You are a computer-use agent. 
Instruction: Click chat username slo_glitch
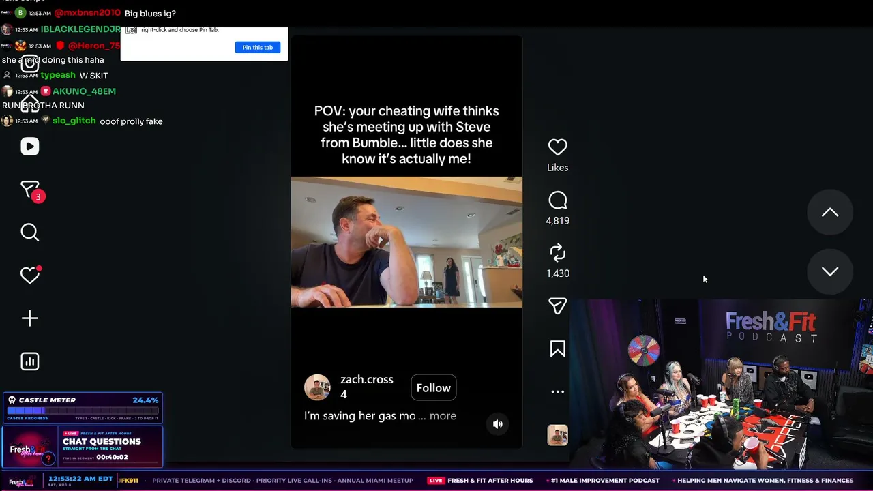pyautogui.click(x=74, y=121)
